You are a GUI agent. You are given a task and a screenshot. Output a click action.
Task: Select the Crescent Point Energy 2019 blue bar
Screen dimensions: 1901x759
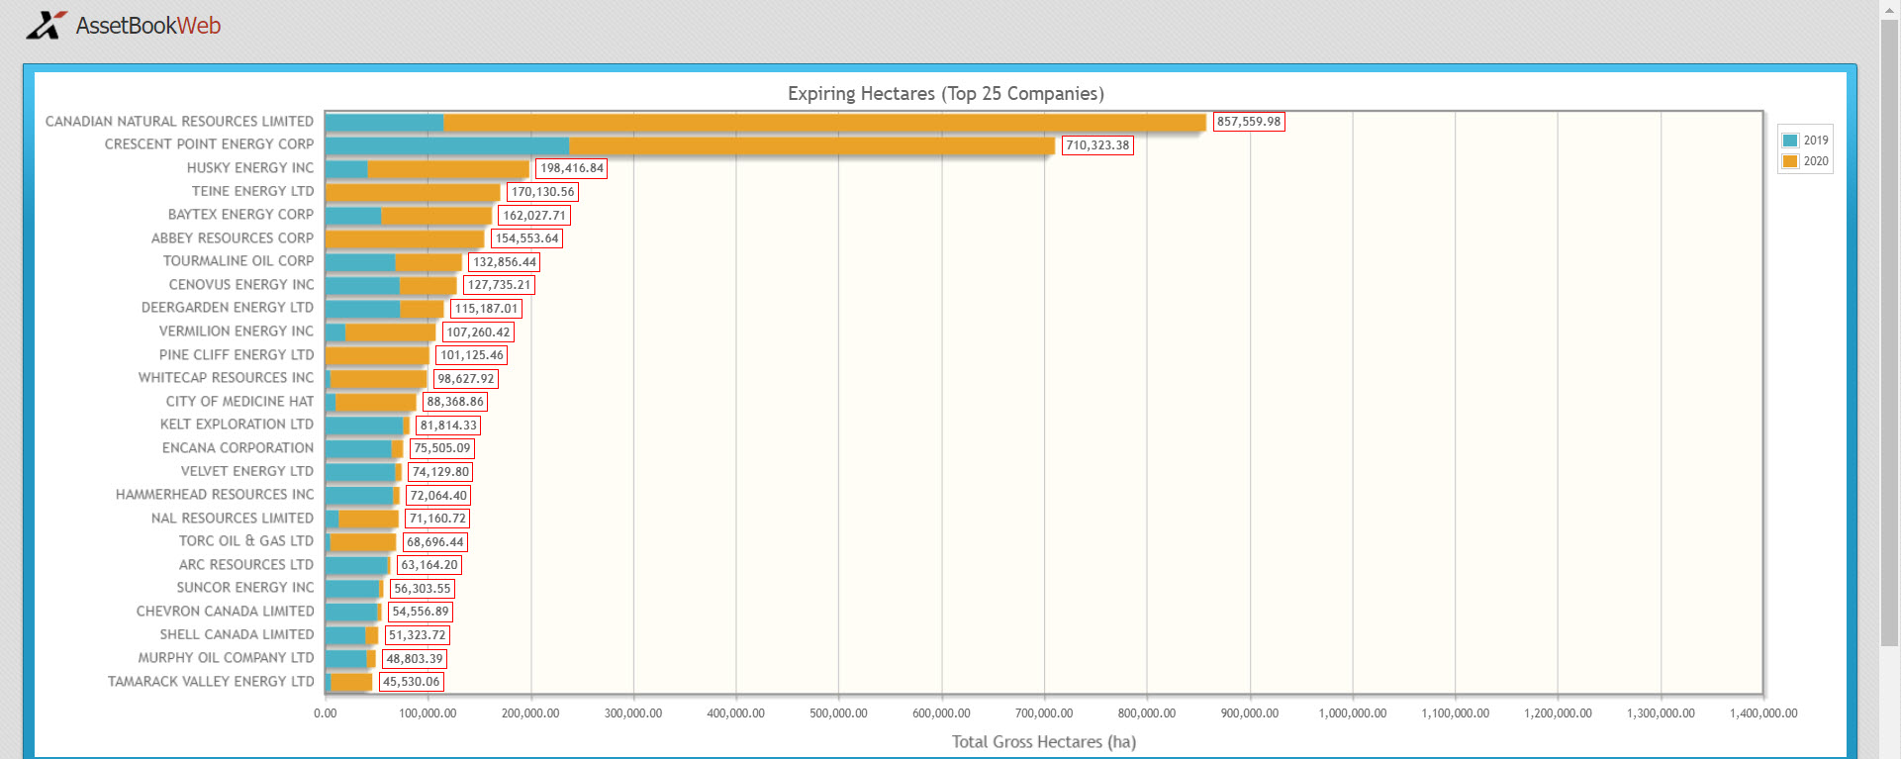pos(447,145)
